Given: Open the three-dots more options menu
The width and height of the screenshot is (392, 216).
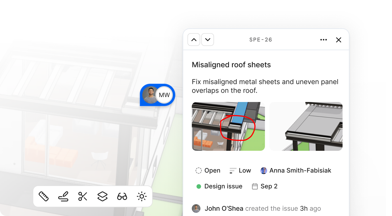Looking at the screenshot, I should click(x=324, y=40).
